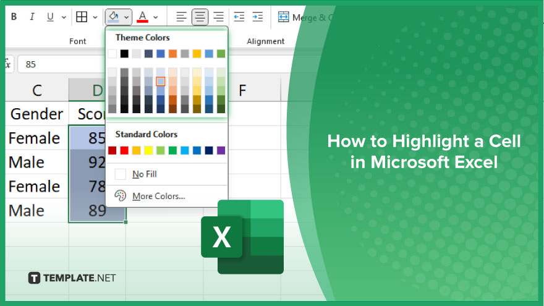Choose No Fill option

pyautogui.click(x=167, y=174)
